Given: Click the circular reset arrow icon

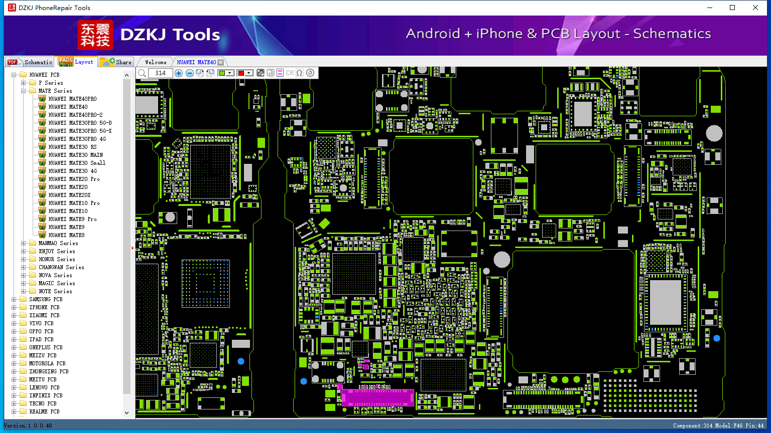Looking at the screenshot, I should pyautogui.click(x=310, y=73).
